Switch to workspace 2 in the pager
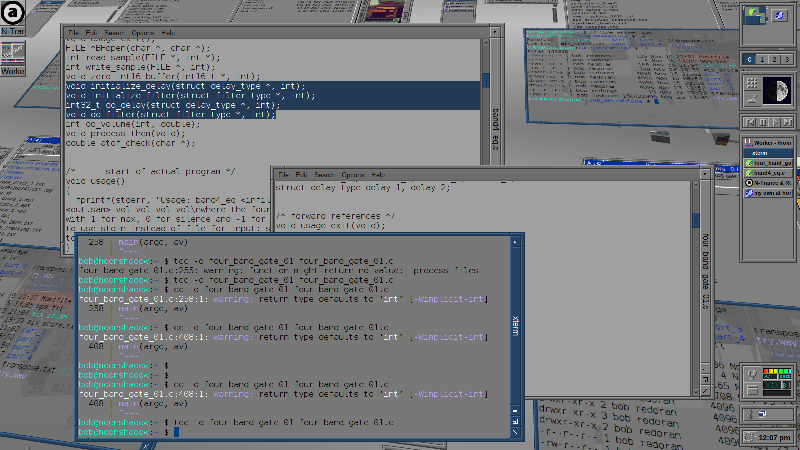 pyautogui.click(x=774, y=59)
